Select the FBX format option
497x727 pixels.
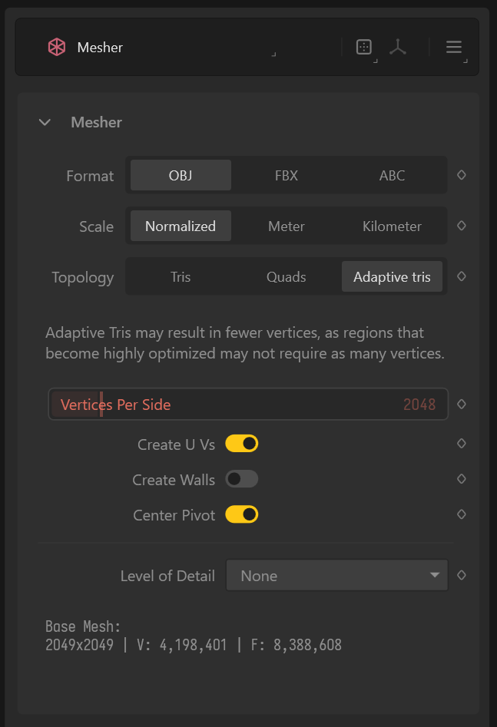click(x=287, y=175)
